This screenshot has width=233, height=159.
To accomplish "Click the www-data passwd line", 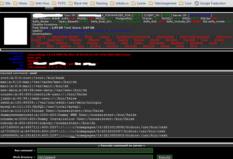I will pos(44,90).
